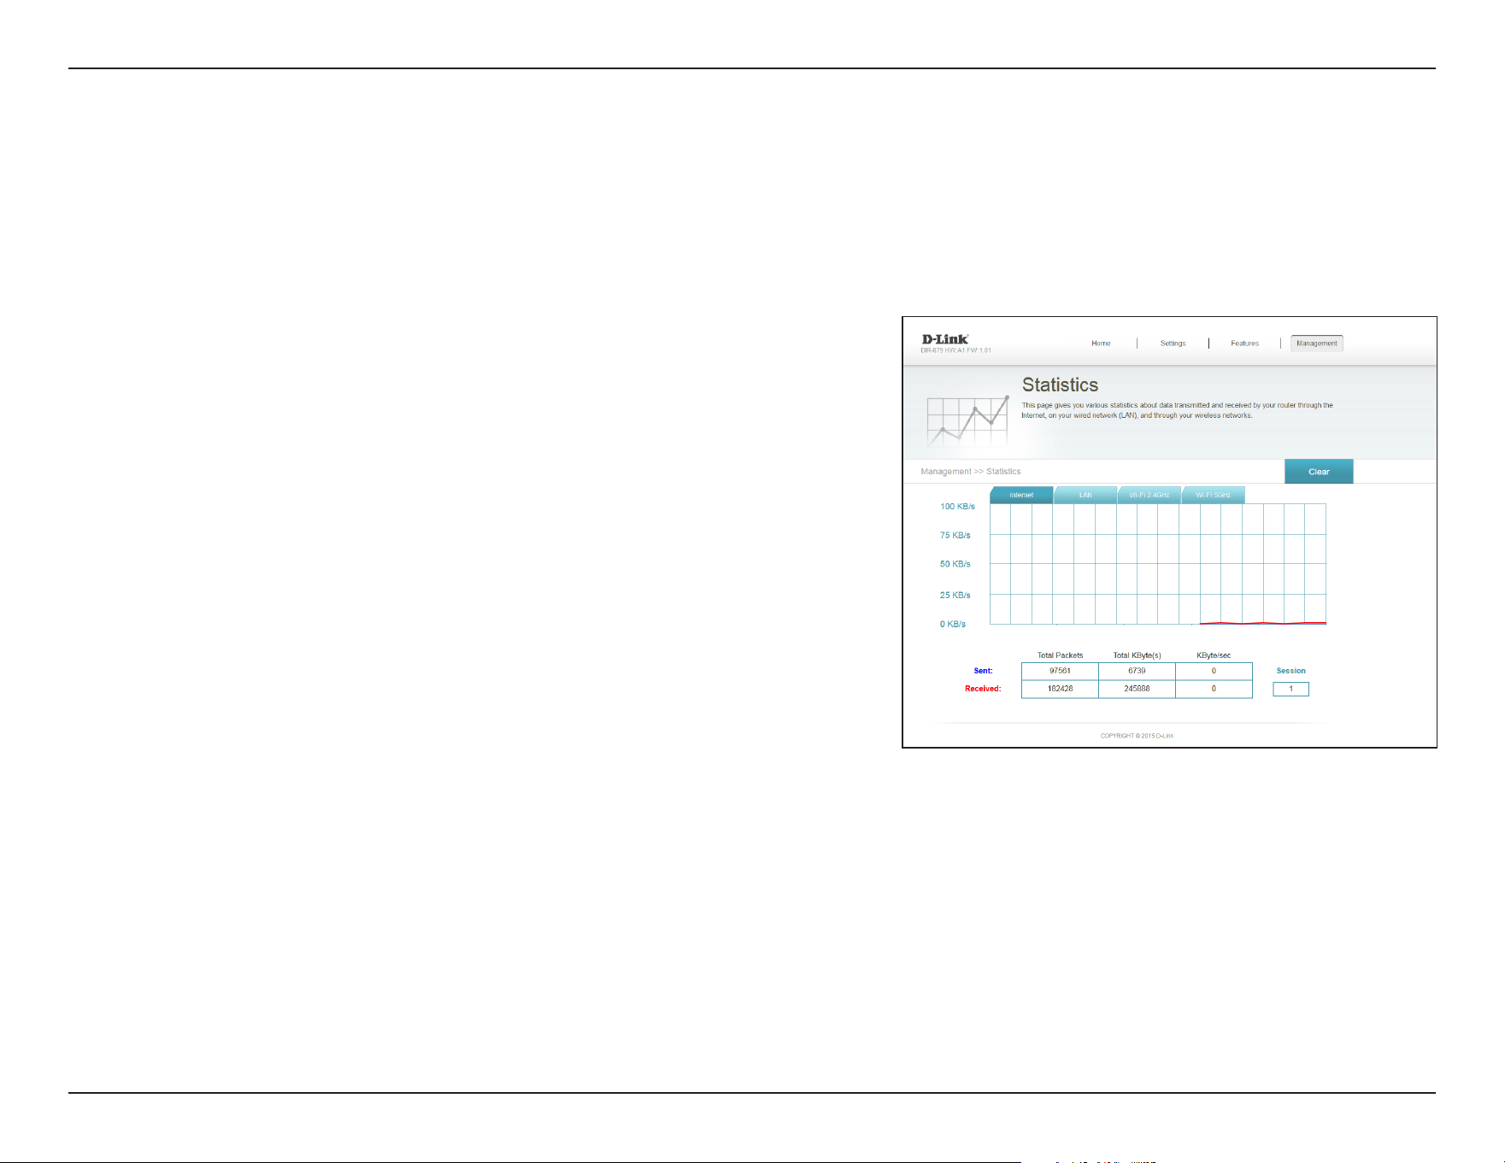Open the Management menu
This screenshot has height=1163, width=1505.
pos(1317,344)
